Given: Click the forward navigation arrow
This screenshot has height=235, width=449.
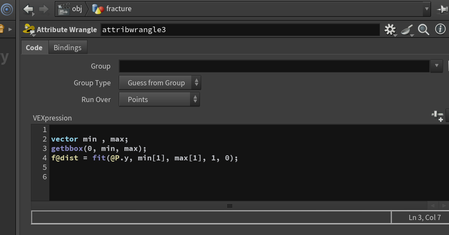Looking at the screenshot, I should 43,9.
